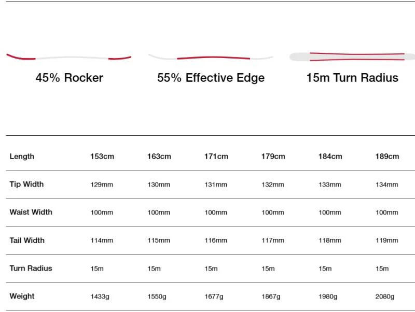This screenshot has height=312, width=415.
Task: Select the Tail Width row label
Action: tap(27, 240)
